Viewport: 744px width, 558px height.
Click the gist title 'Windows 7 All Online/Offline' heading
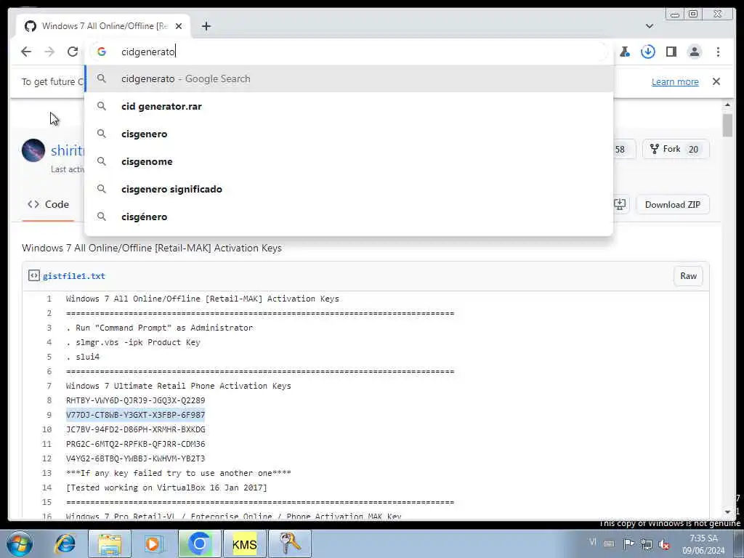click(152, 248)
